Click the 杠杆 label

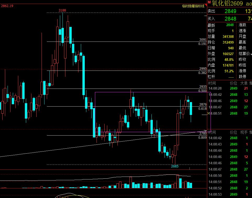211,77
